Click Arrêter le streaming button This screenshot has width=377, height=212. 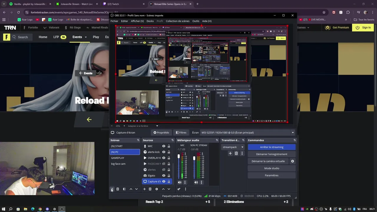point(272,147)
